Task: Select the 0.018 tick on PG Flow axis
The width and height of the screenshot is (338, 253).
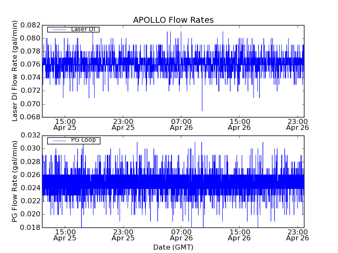Action: pos(30,227)
